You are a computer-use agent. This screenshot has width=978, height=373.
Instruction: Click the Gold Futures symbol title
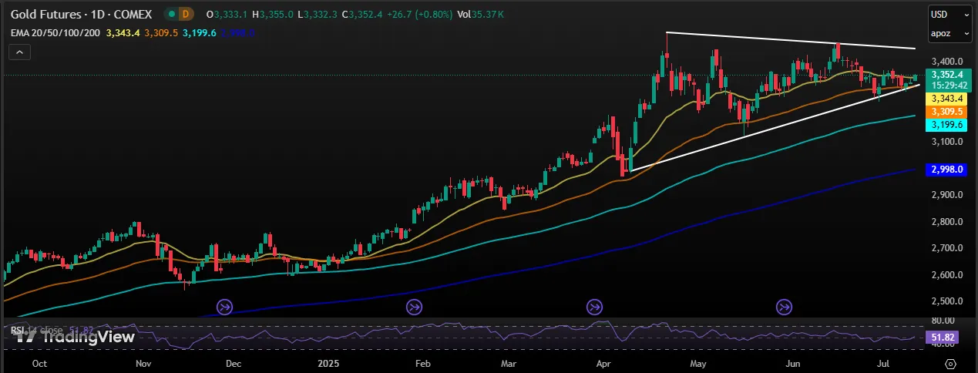(x=77, y=15)
